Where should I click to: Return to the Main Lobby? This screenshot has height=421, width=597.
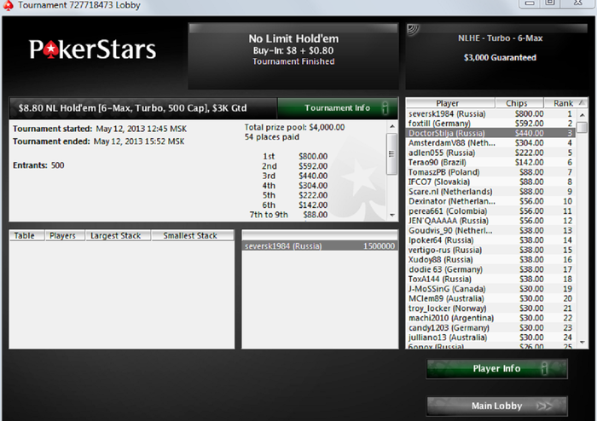coord(497,407)
